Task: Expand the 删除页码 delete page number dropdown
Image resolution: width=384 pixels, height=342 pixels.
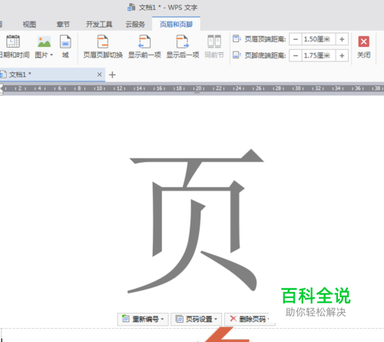Action: coord(250,319)
